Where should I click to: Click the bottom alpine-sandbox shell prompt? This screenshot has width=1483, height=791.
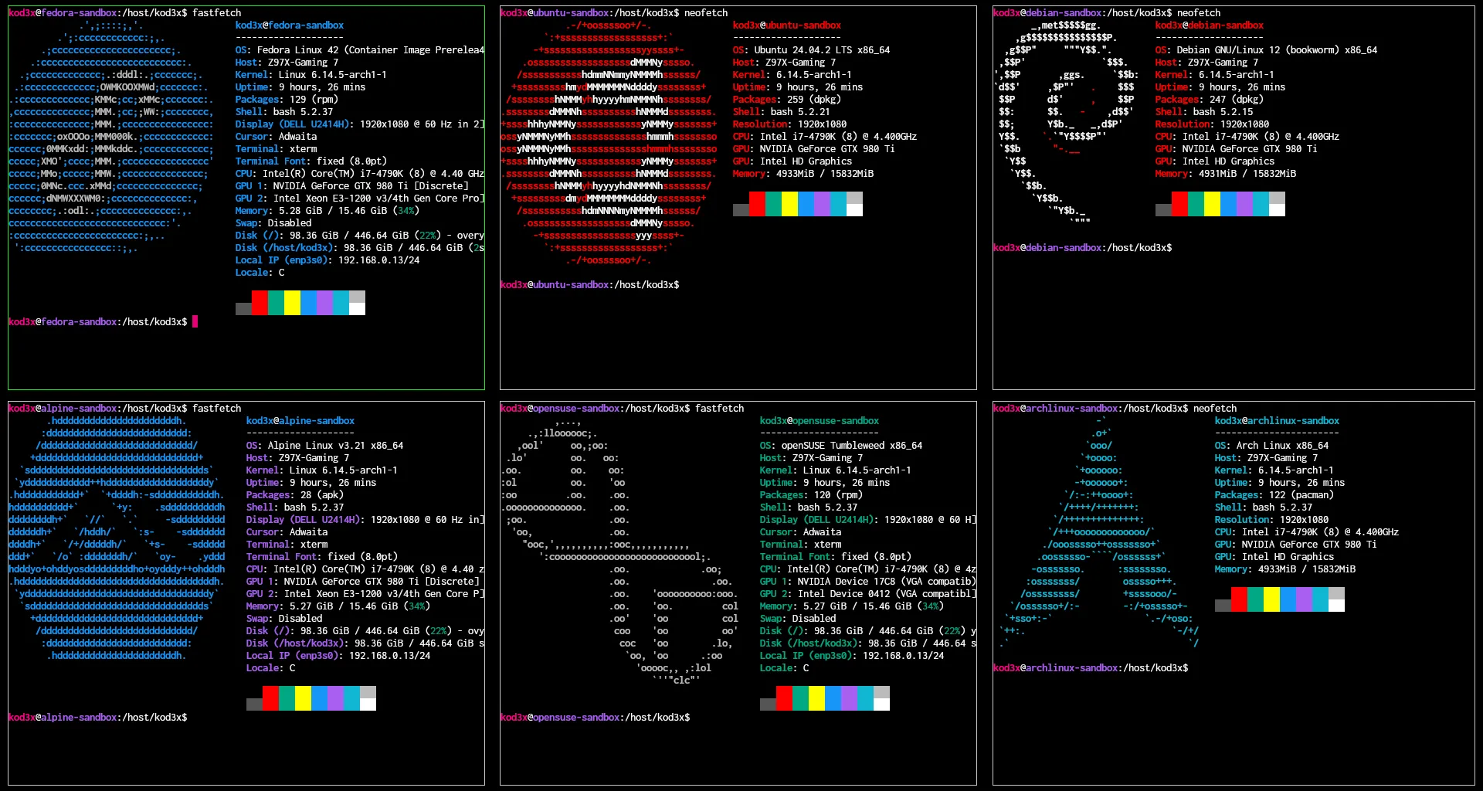tap(97, 718)
